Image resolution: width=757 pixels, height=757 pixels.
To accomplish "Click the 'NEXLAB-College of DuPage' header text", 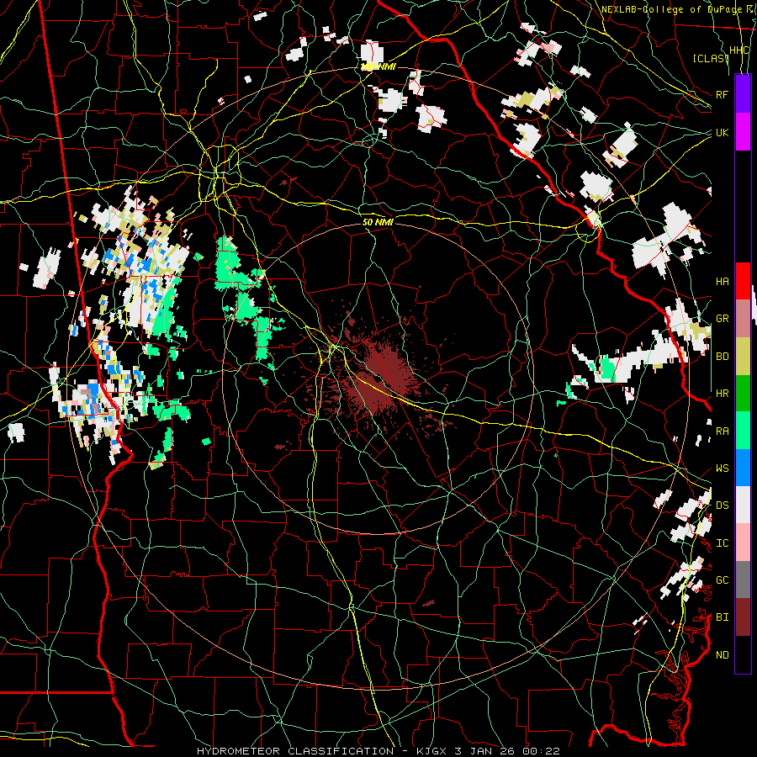I will (671, 9).
